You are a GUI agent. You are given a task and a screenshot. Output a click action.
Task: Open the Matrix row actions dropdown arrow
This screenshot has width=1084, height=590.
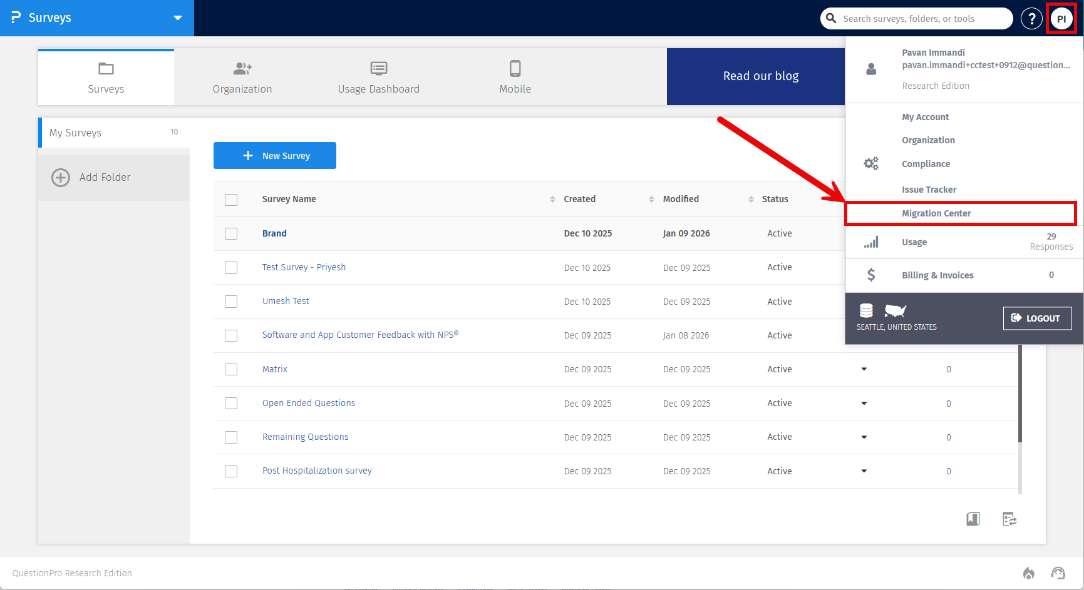(864, 369)
